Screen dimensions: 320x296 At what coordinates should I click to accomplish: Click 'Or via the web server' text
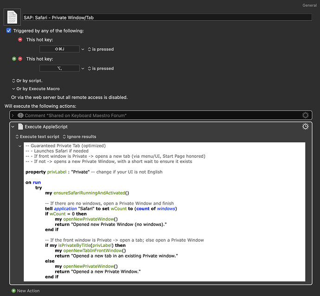[70, 97]
